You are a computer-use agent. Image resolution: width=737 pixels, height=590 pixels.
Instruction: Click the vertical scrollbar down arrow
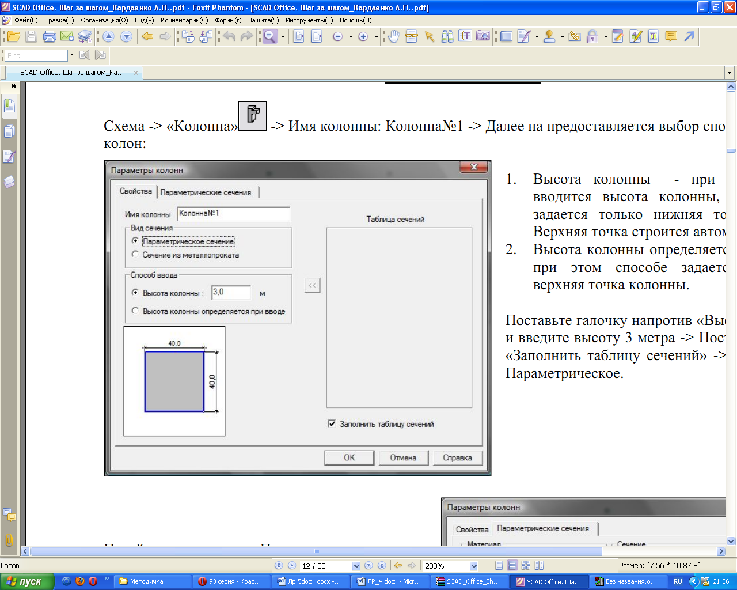[731, 541]
